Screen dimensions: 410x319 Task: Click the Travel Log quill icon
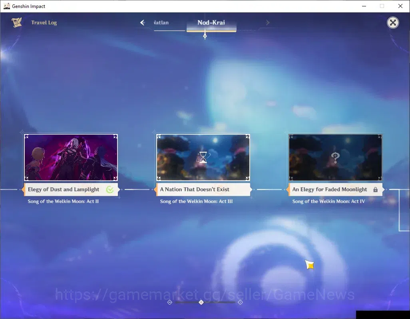pos(17,22)
